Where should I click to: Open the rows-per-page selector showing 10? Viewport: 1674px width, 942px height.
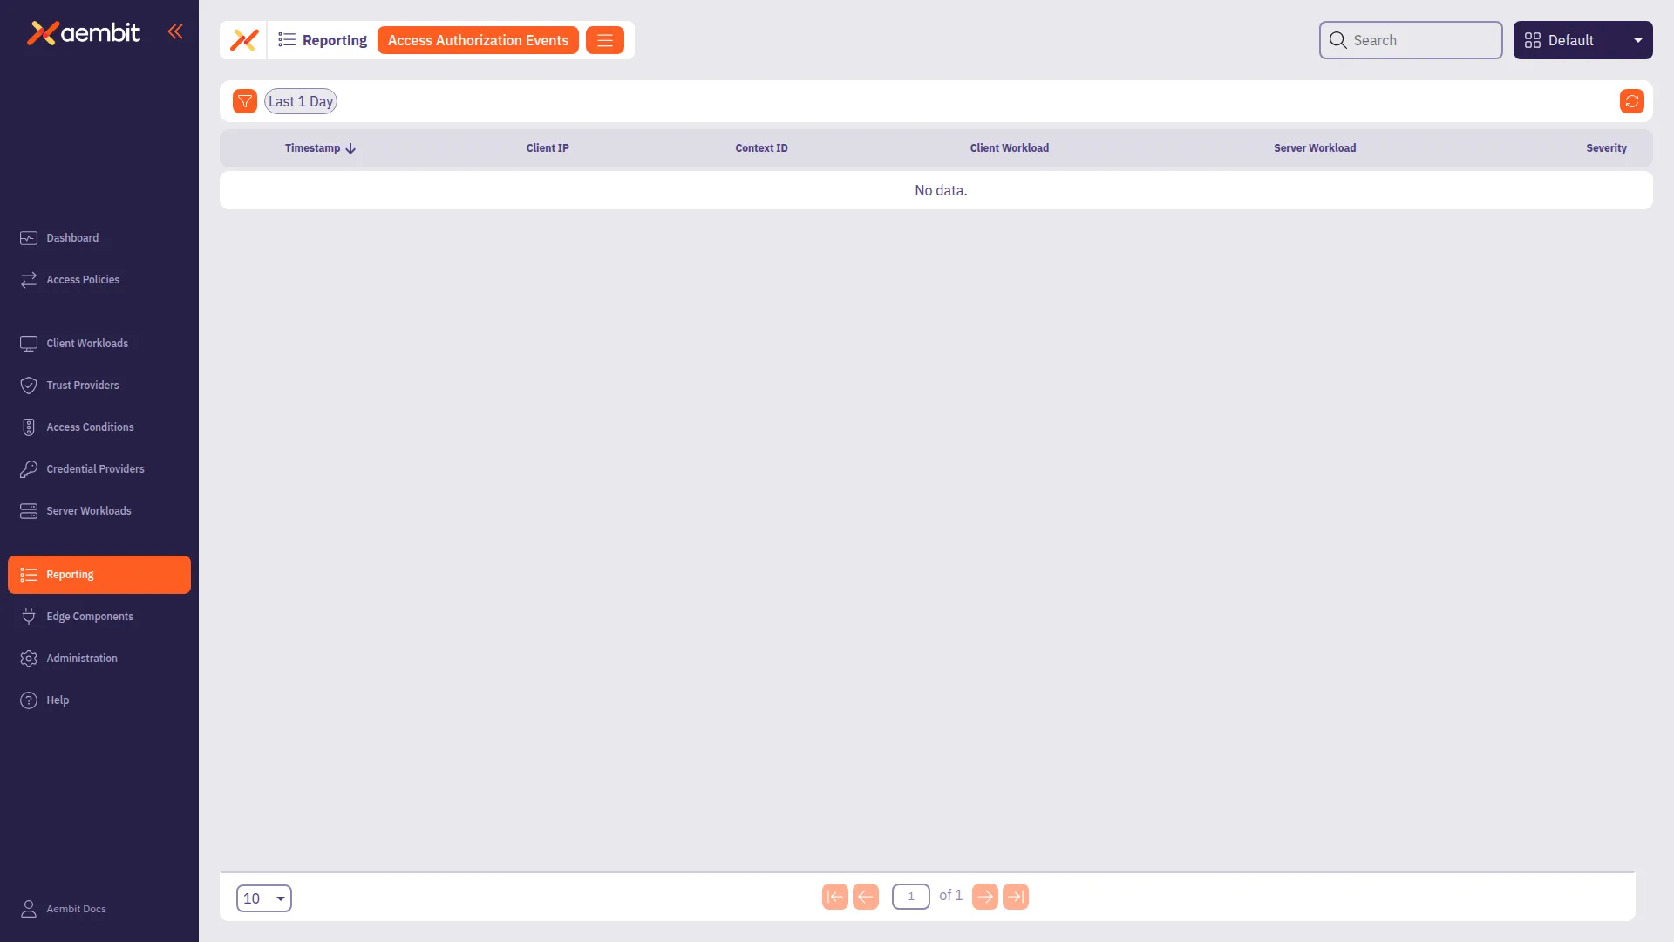[x=263, y=898]
